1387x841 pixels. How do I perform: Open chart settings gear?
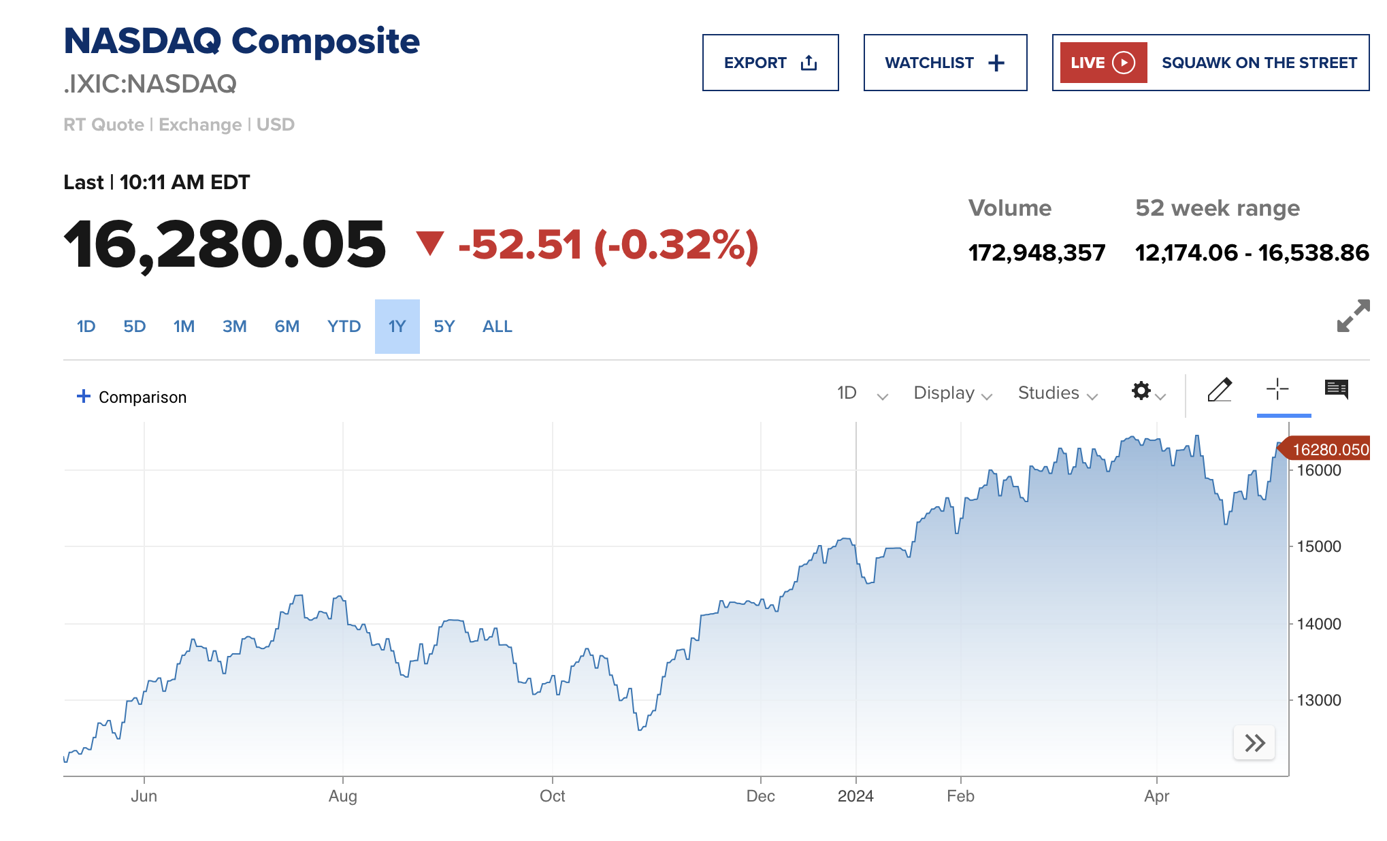click(1141, 391)
